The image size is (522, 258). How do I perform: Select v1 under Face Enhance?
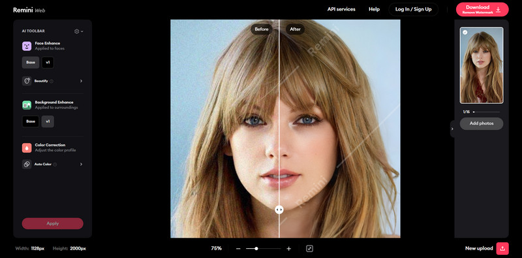(x=48, y=62)
